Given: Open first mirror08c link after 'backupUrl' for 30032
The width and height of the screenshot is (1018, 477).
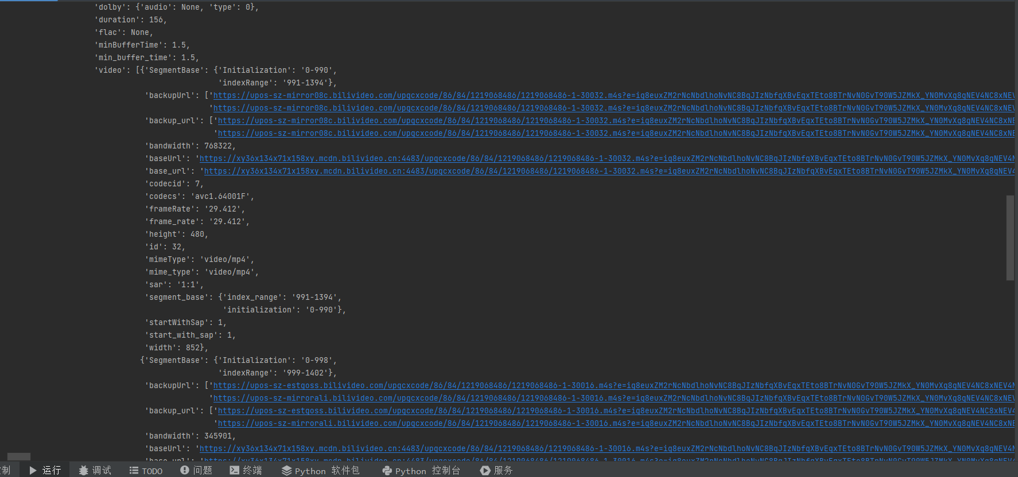Looking at the screenshot, I should point(613,96).
